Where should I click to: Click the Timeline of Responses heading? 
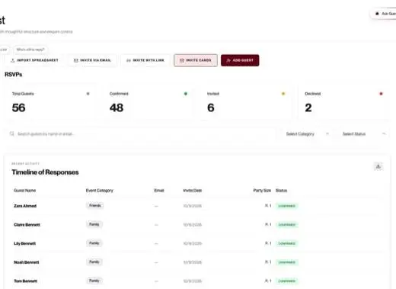[x=45, y=172]
